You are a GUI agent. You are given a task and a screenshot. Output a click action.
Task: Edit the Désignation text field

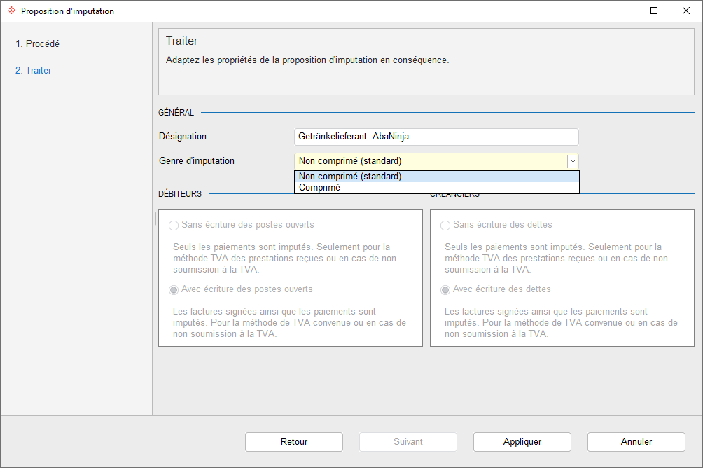(x=436, y=137)
